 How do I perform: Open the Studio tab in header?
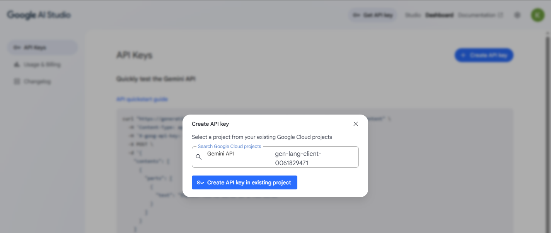click(x=413, y=15)
